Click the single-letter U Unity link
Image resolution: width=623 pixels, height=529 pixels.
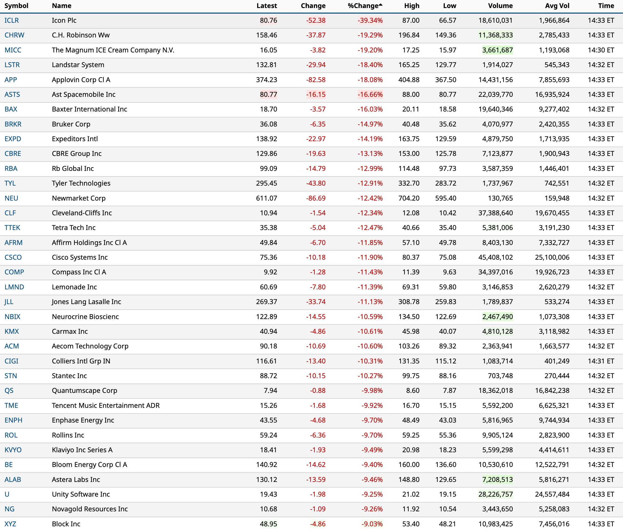point(7,494)
